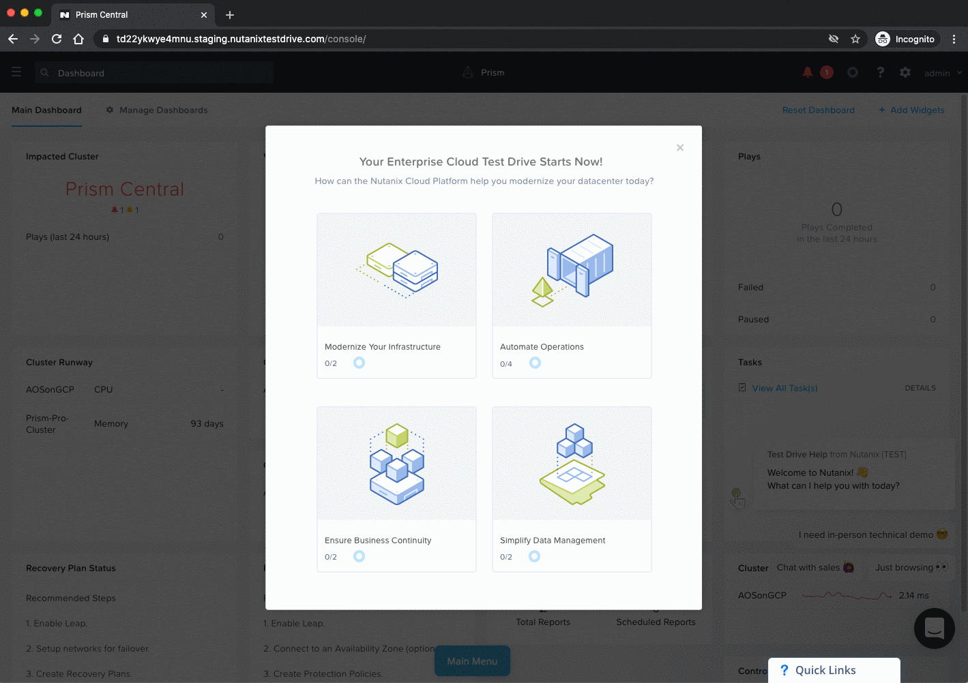Click progress circle under Automate Operations
Image resolution: width=968 pixels, height=683 pixels.
click(x=536, y=363)
